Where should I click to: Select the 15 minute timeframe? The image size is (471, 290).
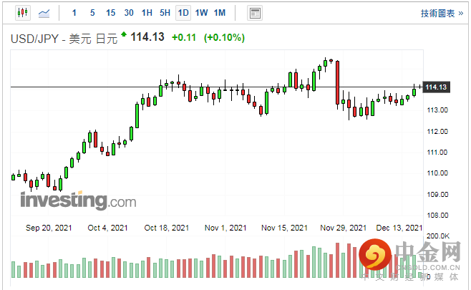[110, 13]
